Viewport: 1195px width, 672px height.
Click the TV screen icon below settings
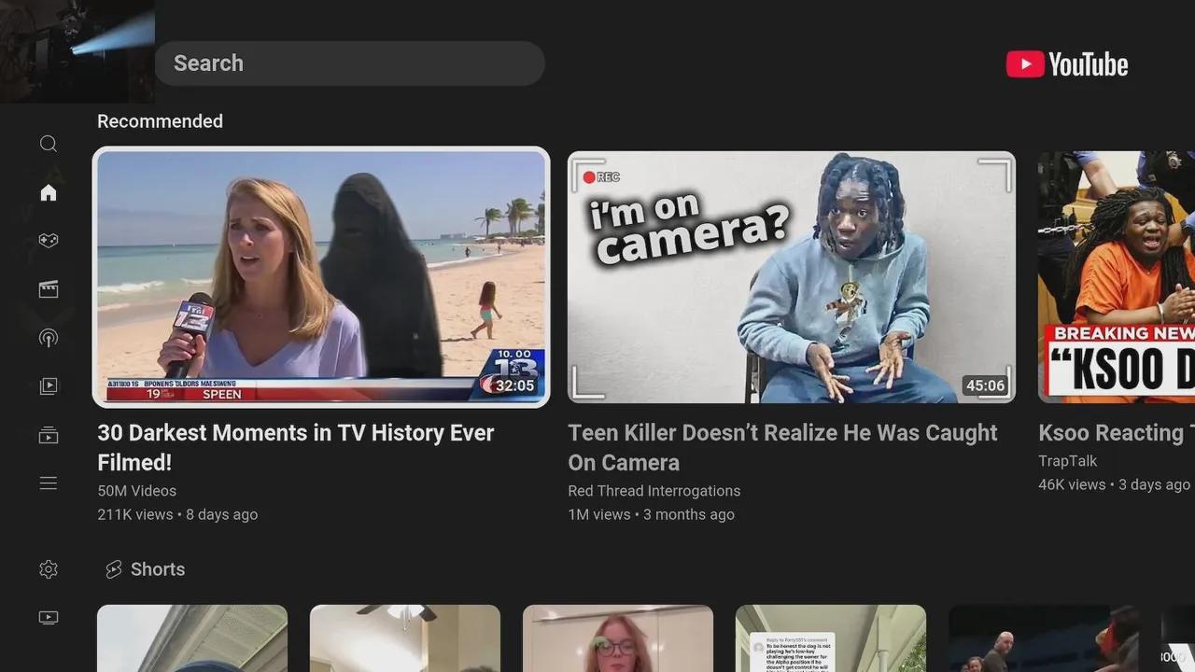pyautogui.click(x=49, y=618)
